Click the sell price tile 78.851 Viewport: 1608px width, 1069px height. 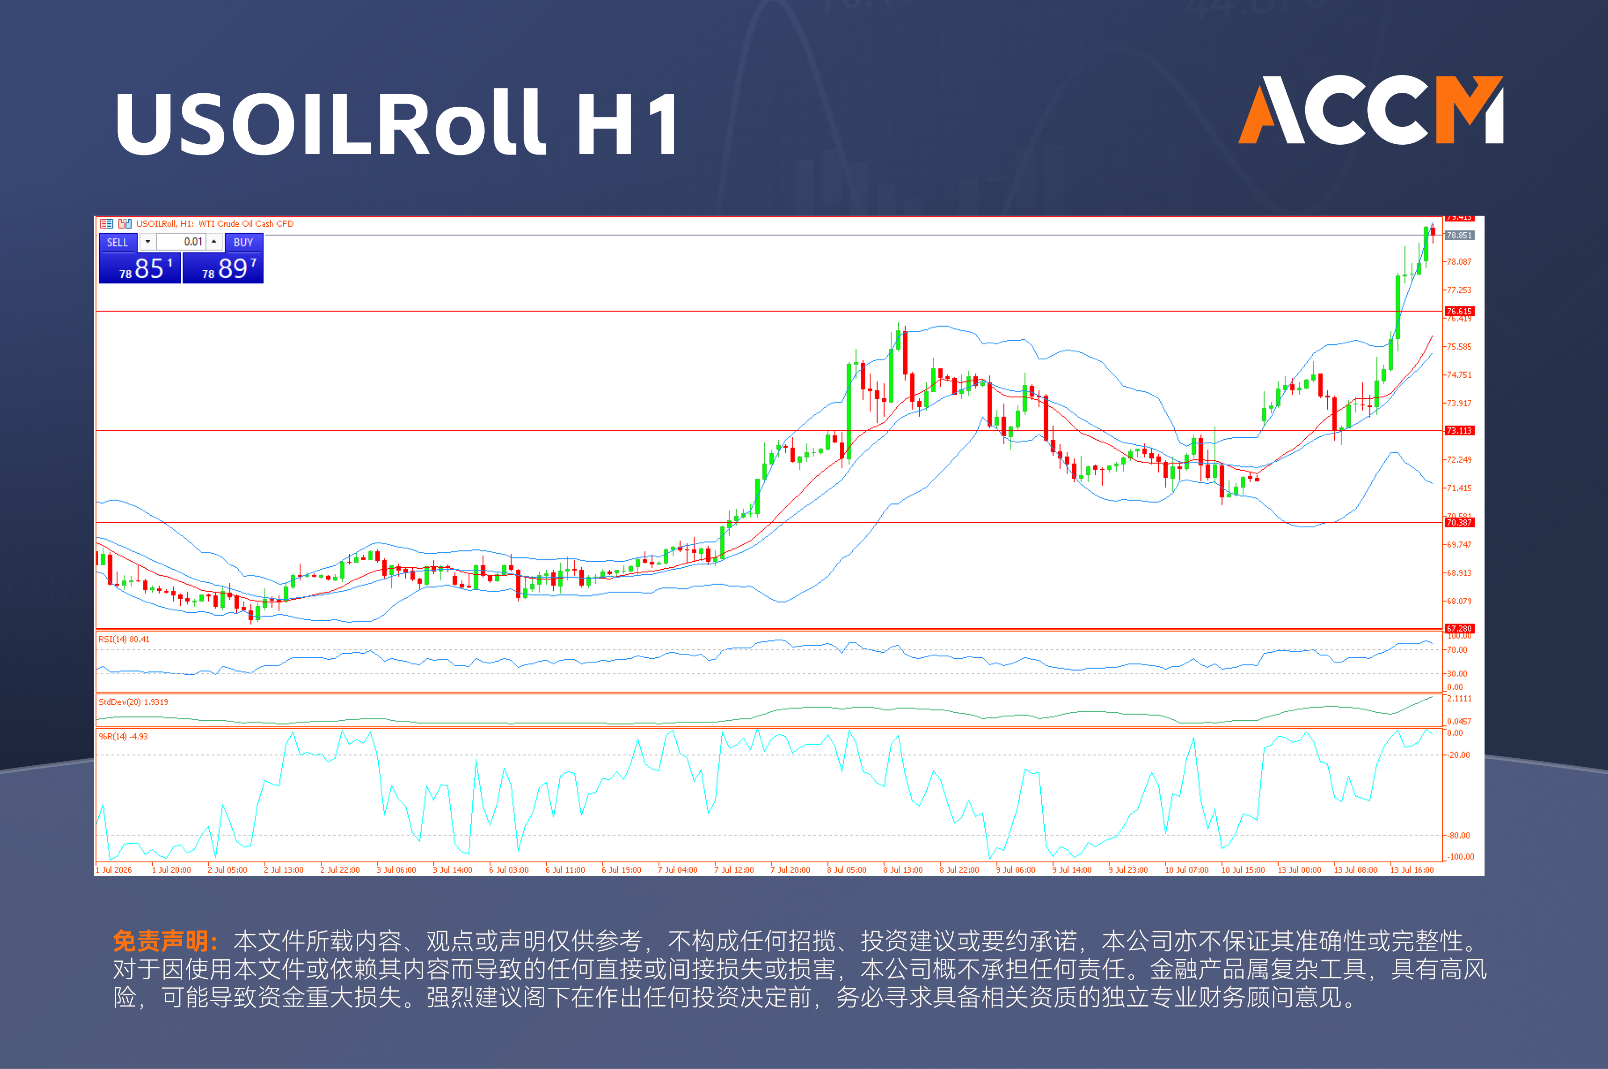coord(140,269)
